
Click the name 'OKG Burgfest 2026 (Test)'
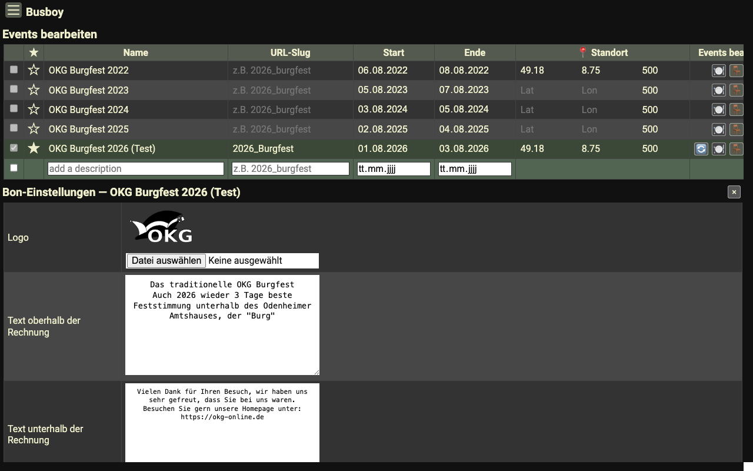102,148
